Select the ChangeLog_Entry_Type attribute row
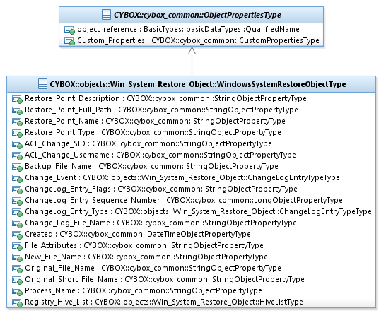 coord(192,212)
